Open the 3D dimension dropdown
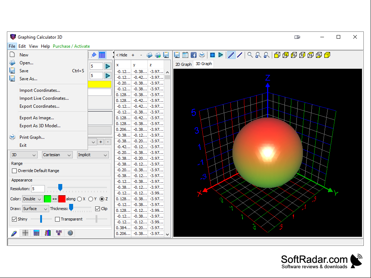371x278 pixels. pos(24,155)
